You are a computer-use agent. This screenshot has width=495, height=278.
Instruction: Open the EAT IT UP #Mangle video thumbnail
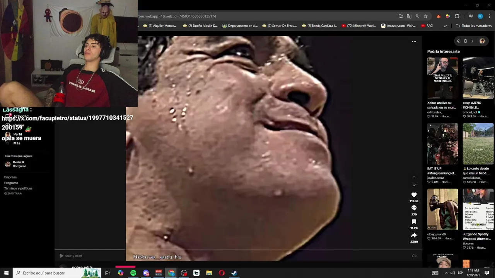442,144
